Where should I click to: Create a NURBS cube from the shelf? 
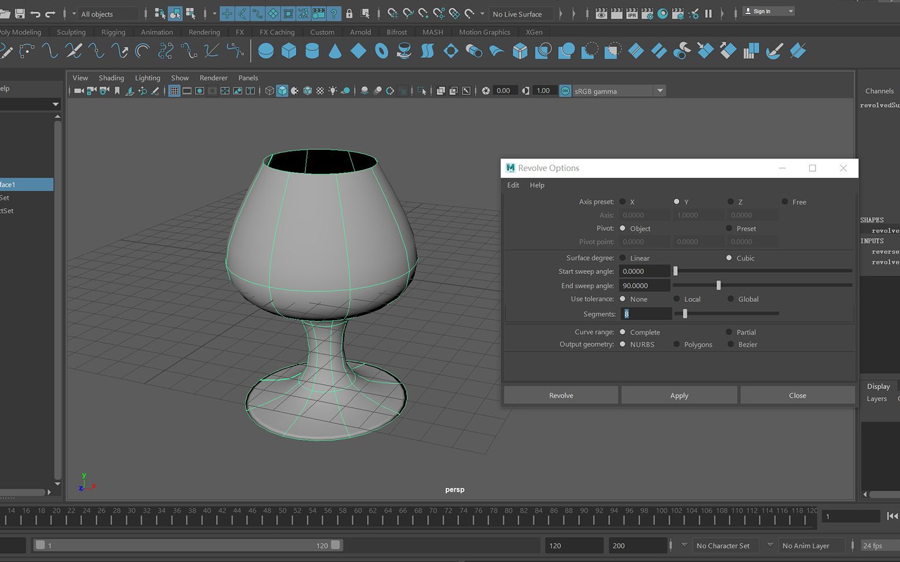pyautogui.click(x=289, y=51)
